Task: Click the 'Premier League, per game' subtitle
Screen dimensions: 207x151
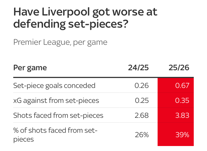Action: click(60, 42)
